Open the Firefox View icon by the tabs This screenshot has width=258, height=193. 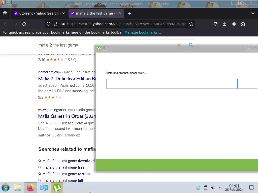[5, 14]
